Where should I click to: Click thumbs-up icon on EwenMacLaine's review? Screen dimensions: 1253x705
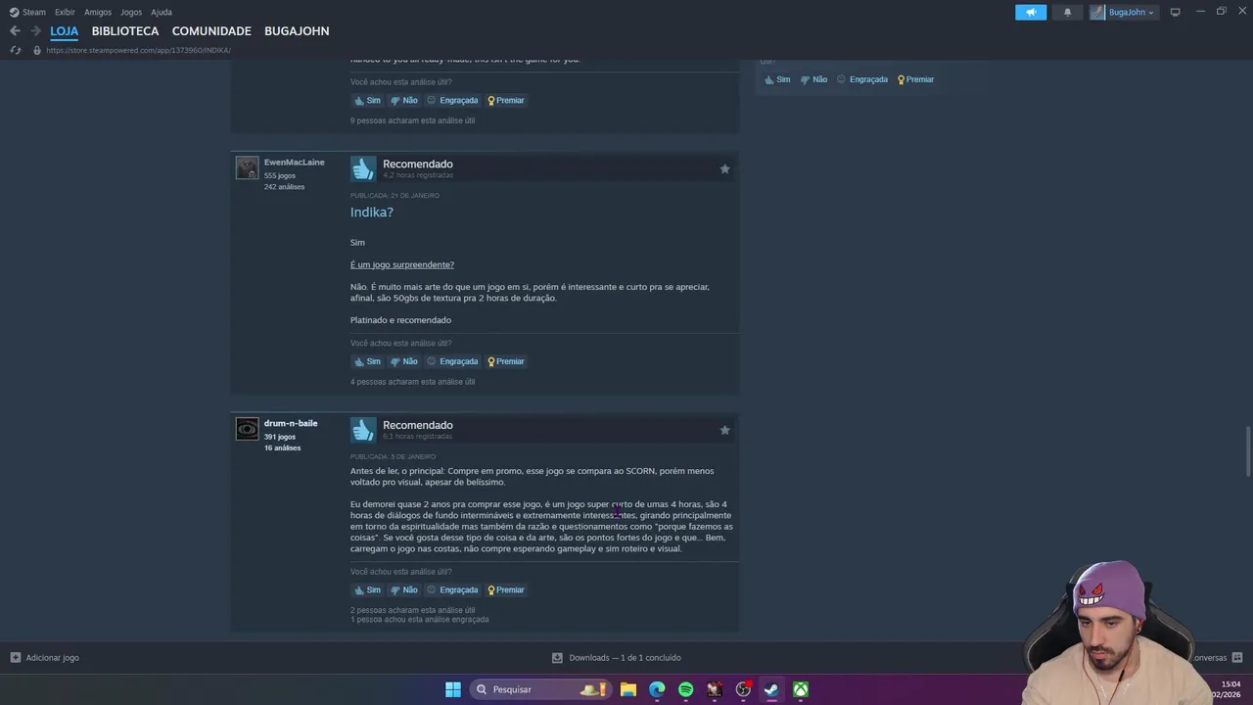click(x=363, y=168)
